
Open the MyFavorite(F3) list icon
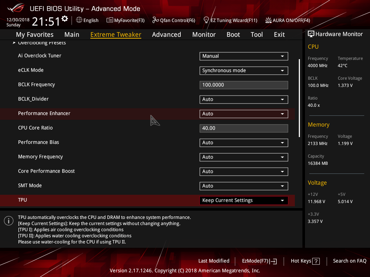click(x=110, y=20)
